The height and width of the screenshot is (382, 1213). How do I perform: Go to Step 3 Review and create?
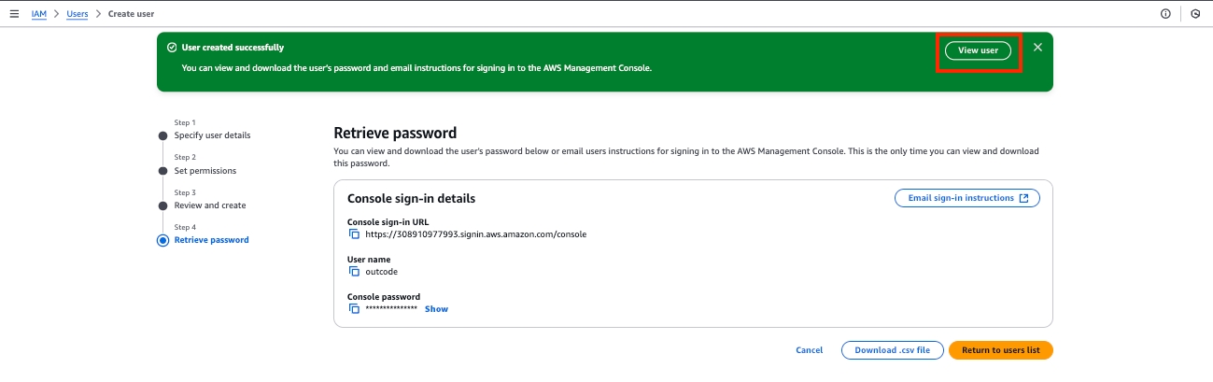tap(210, 205)
